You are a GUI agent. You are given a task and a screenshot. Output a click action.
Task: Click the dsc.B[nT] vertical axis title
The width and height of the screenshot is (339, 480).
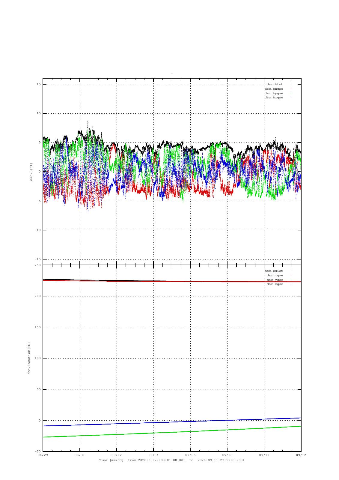(31, 172)
